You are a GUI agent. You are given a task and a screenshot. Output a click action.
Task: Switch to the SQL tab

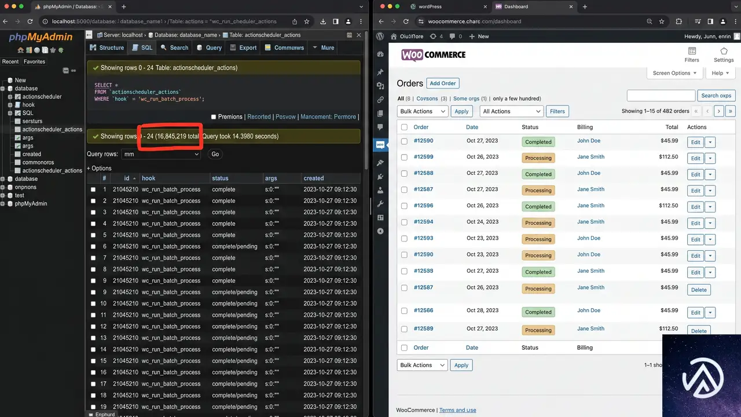(142, 47)
